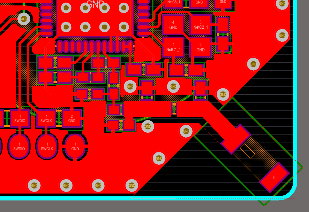
Task: Select the GND via near the board center
Action: (x=173, y=87)
